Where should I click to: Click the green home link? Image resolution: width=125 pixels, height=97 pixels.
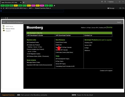[x=110, y=27]
